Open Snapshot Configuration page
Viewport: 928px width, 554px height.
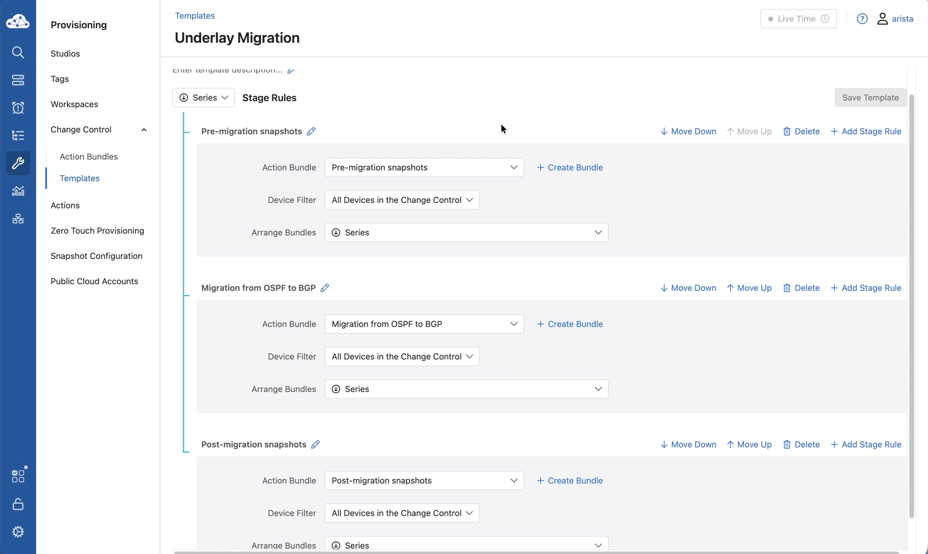pos(96,256)
